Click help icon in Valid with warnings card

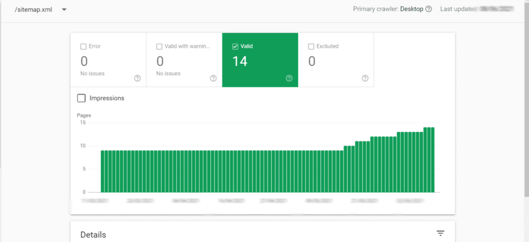pos(213,78)
